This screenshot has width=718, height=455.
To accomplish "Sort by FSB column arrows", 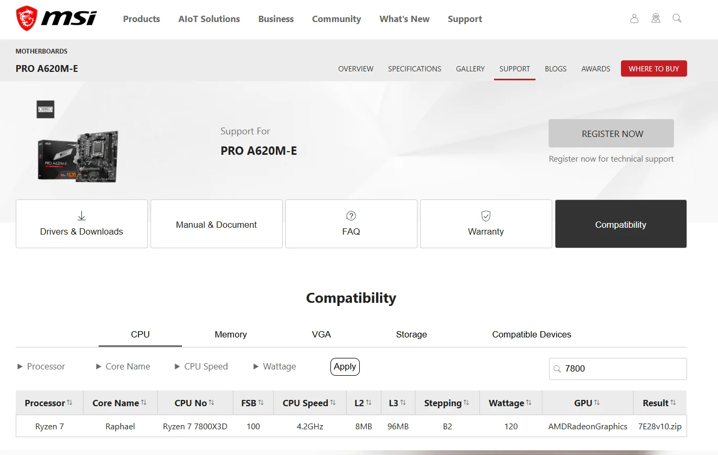I will [261, 403].
